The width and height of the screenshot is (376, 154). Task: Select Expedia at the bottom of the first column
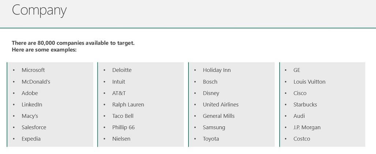31,139
